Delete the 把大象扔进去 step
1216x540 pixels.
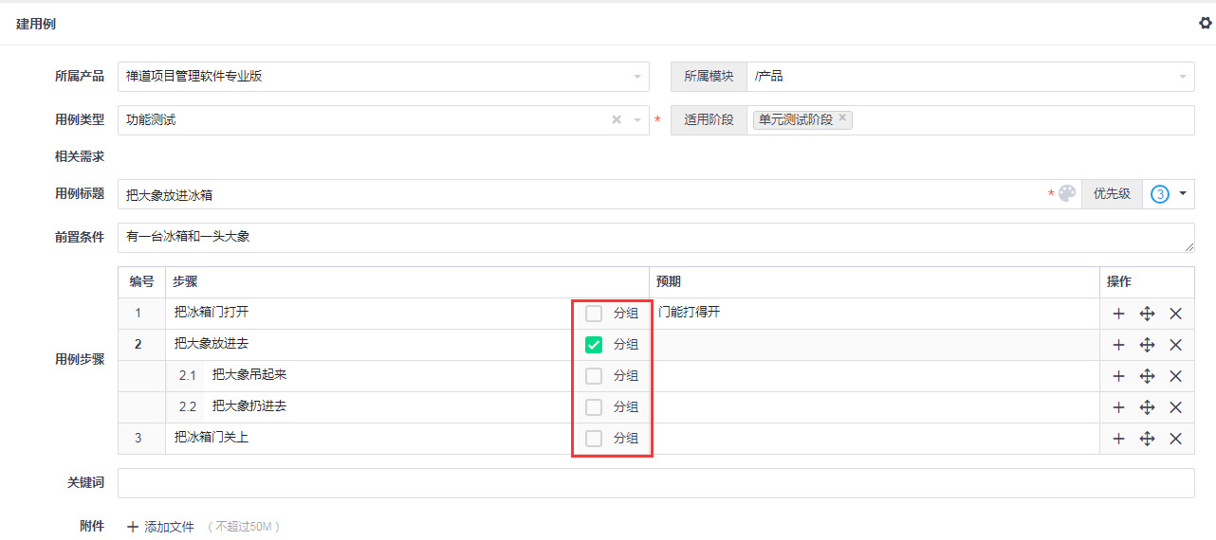1175,407
